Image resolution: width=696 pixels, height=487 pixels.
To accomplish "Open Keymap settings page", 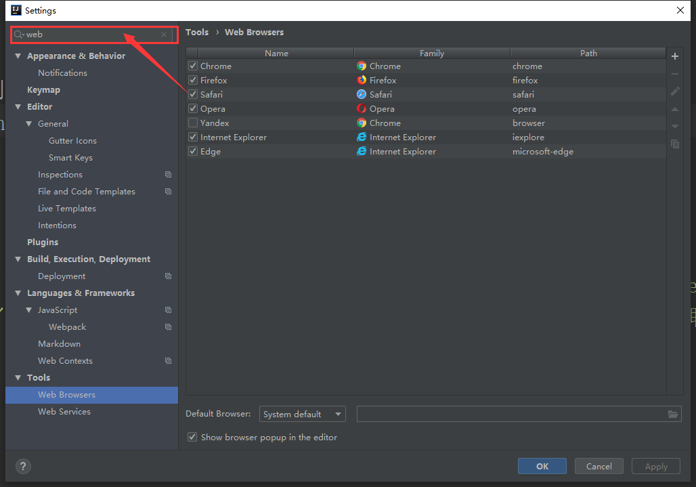I will (43, 89).
